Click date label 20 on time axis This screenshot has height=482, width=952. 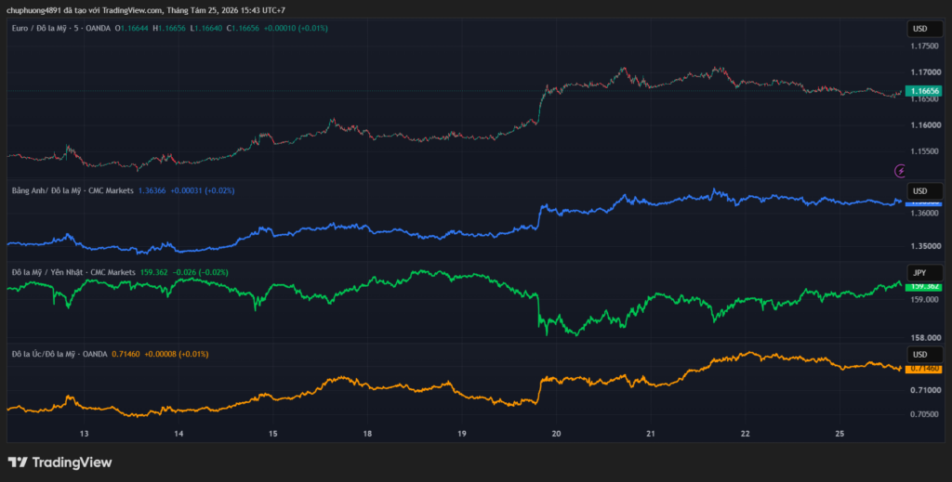click(x=556, y=434)
